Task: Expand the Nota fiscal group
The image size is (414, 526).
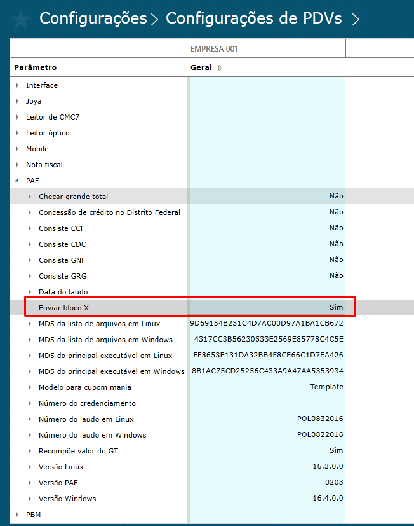Action: pyautogui.click(x=17, y=165)
